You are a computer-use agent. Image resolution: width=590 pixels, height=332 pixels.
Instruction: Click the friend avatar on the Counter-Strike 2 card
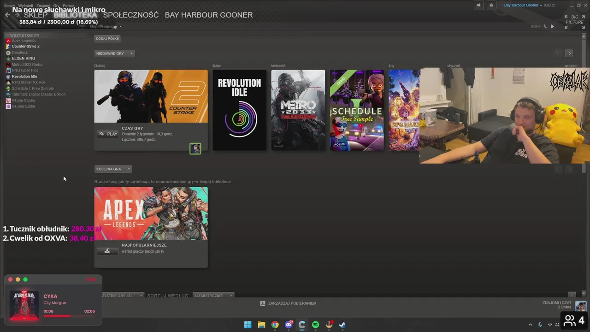point(195,148)
